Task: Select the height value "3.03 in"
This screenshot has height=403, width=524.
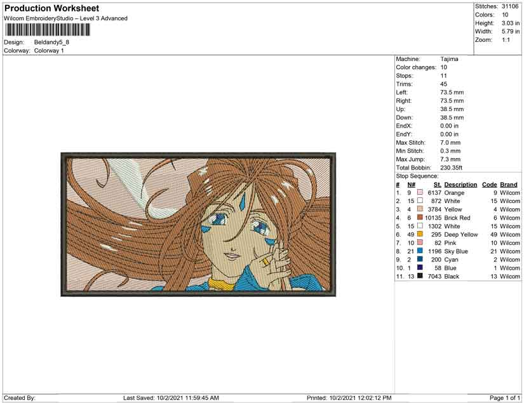Action: tap(510, 23)
